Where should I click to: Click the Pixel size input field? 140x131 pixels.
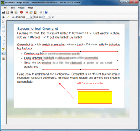tap(46, 17)
